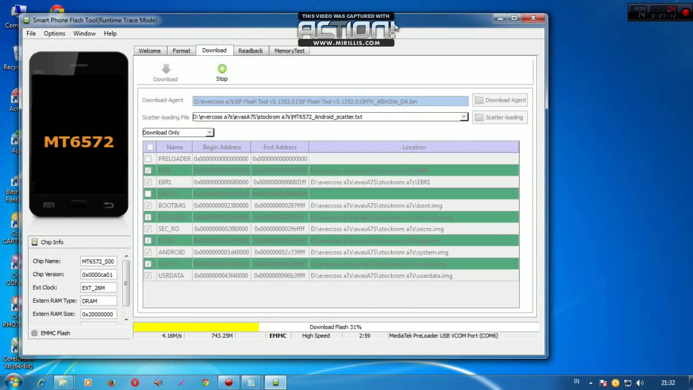The height and width of the screenshot is (390, 693).
Task: Toggle the EBR1 row checkbox
Action: [148, 182]
